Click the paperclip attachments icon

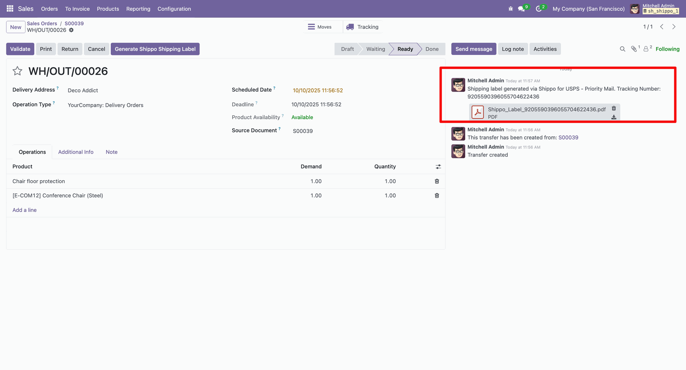click(x=634, y=49)
